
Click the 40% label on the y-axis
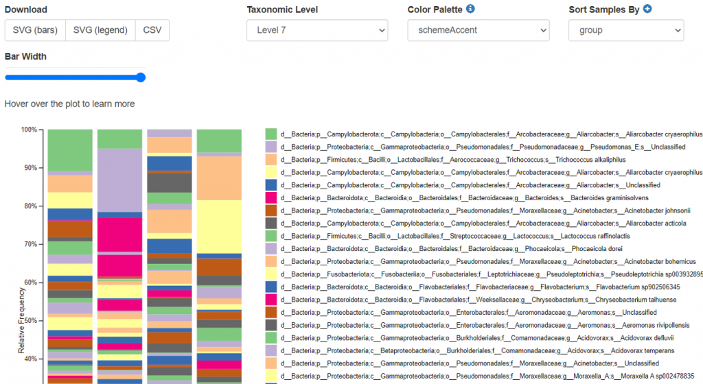[30, 359]
